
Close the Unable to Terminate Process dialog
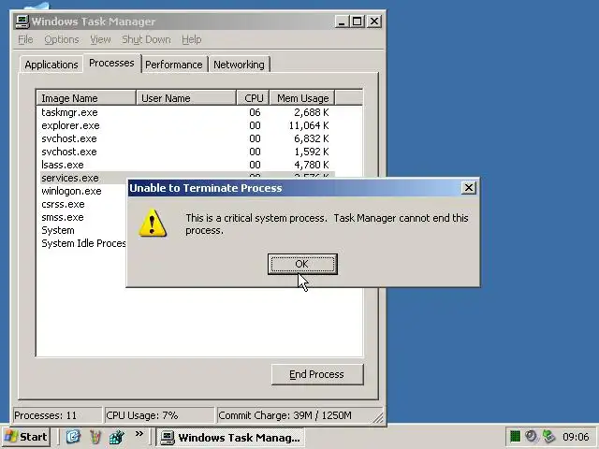coord(468,188)
